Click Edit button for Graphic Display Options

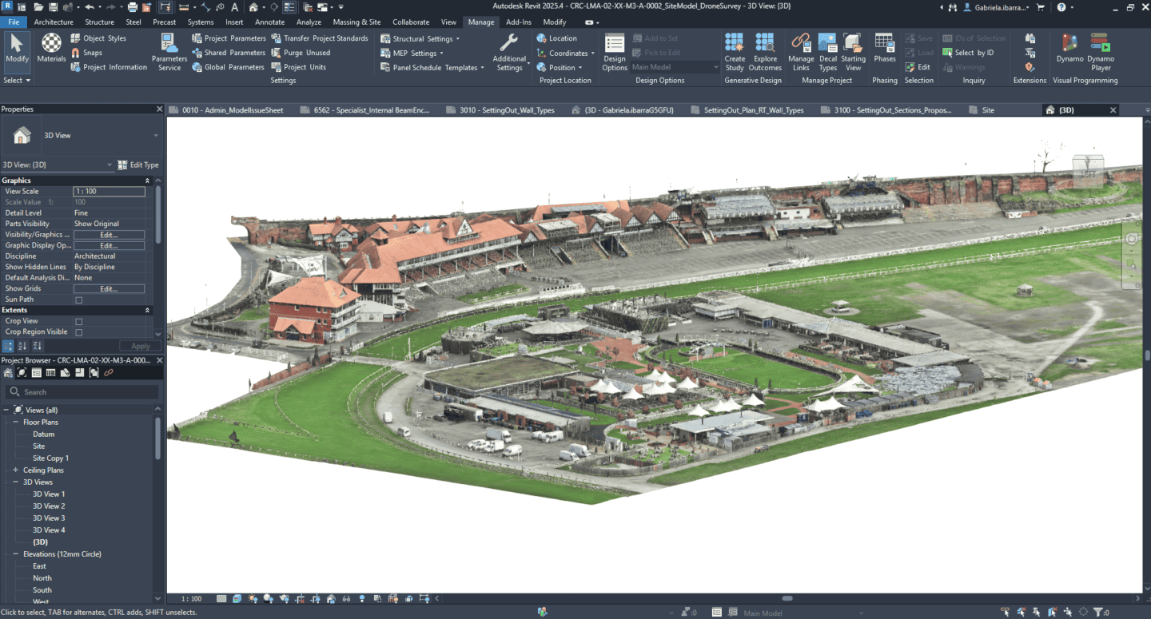(x=109, y=246)
